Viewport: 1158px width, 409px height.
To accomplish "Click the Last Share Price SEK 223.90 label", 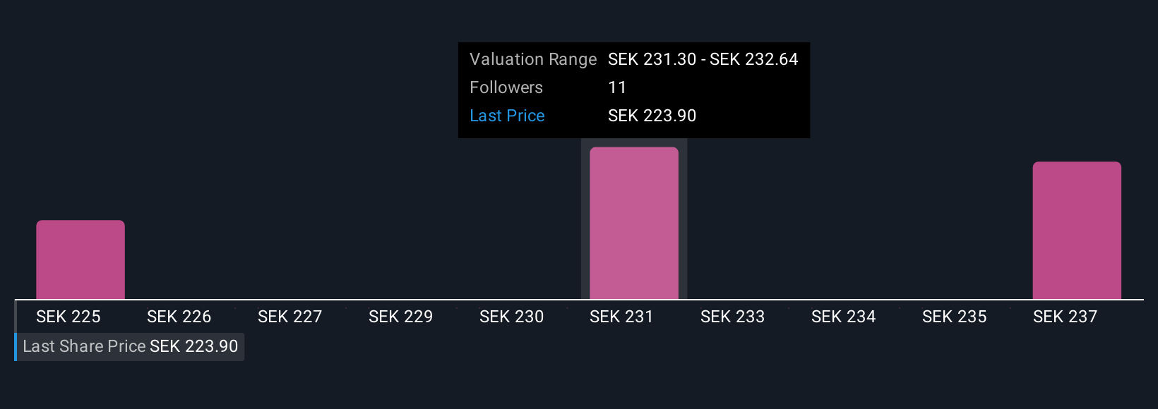I will click(x=130, y=346).
